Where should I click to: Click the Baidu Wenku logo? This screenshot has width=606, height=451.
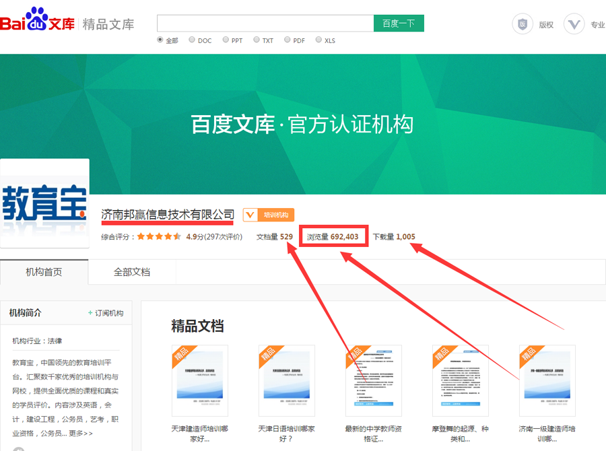[37, 20]
